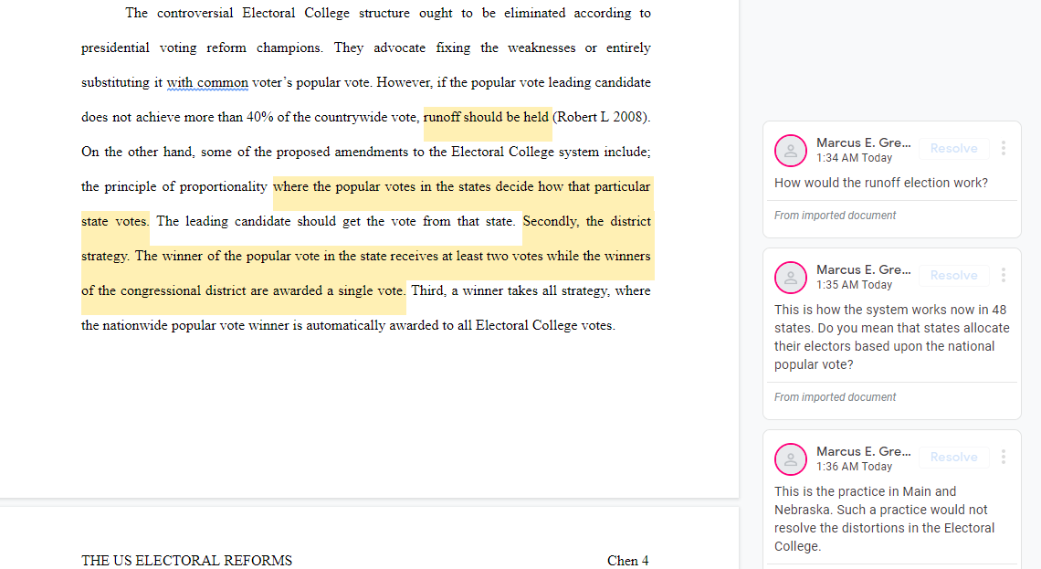Click citation '(Robert L 2008)'
1041x569 pixels.
point(600,118)
